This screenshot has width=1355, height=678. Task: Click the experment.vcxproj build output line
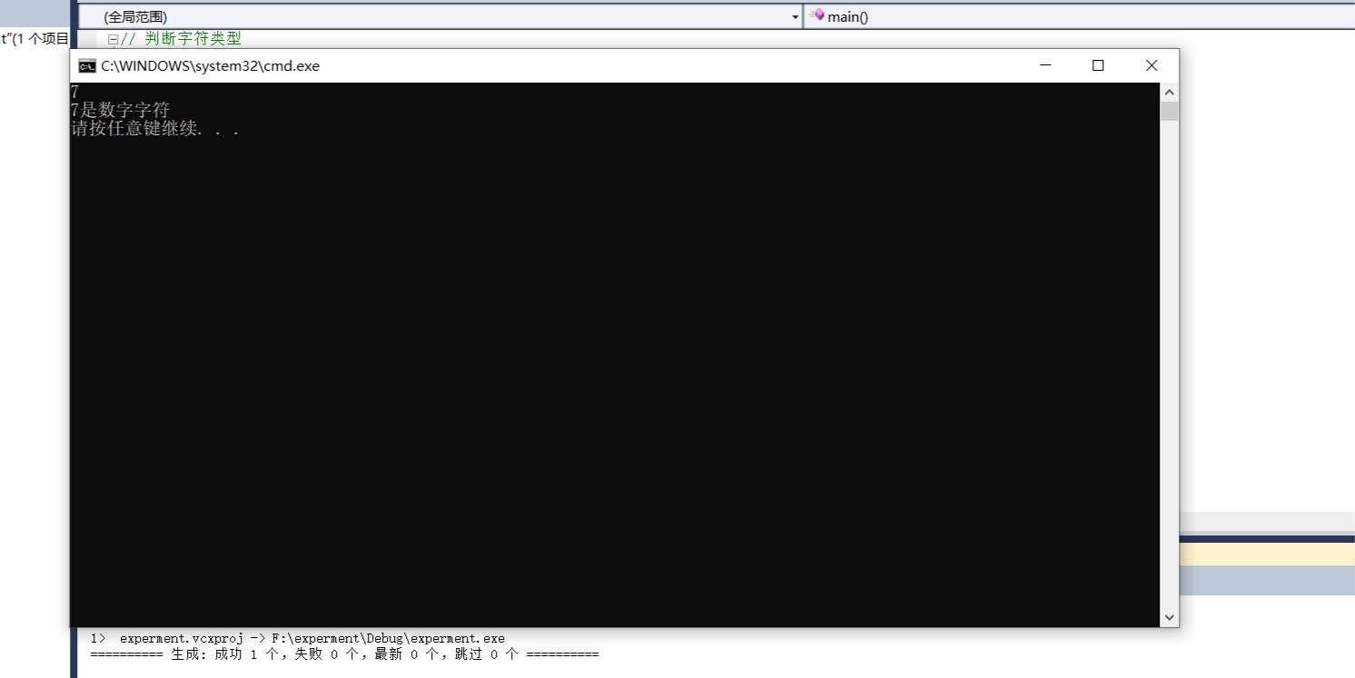click(298, 638)
